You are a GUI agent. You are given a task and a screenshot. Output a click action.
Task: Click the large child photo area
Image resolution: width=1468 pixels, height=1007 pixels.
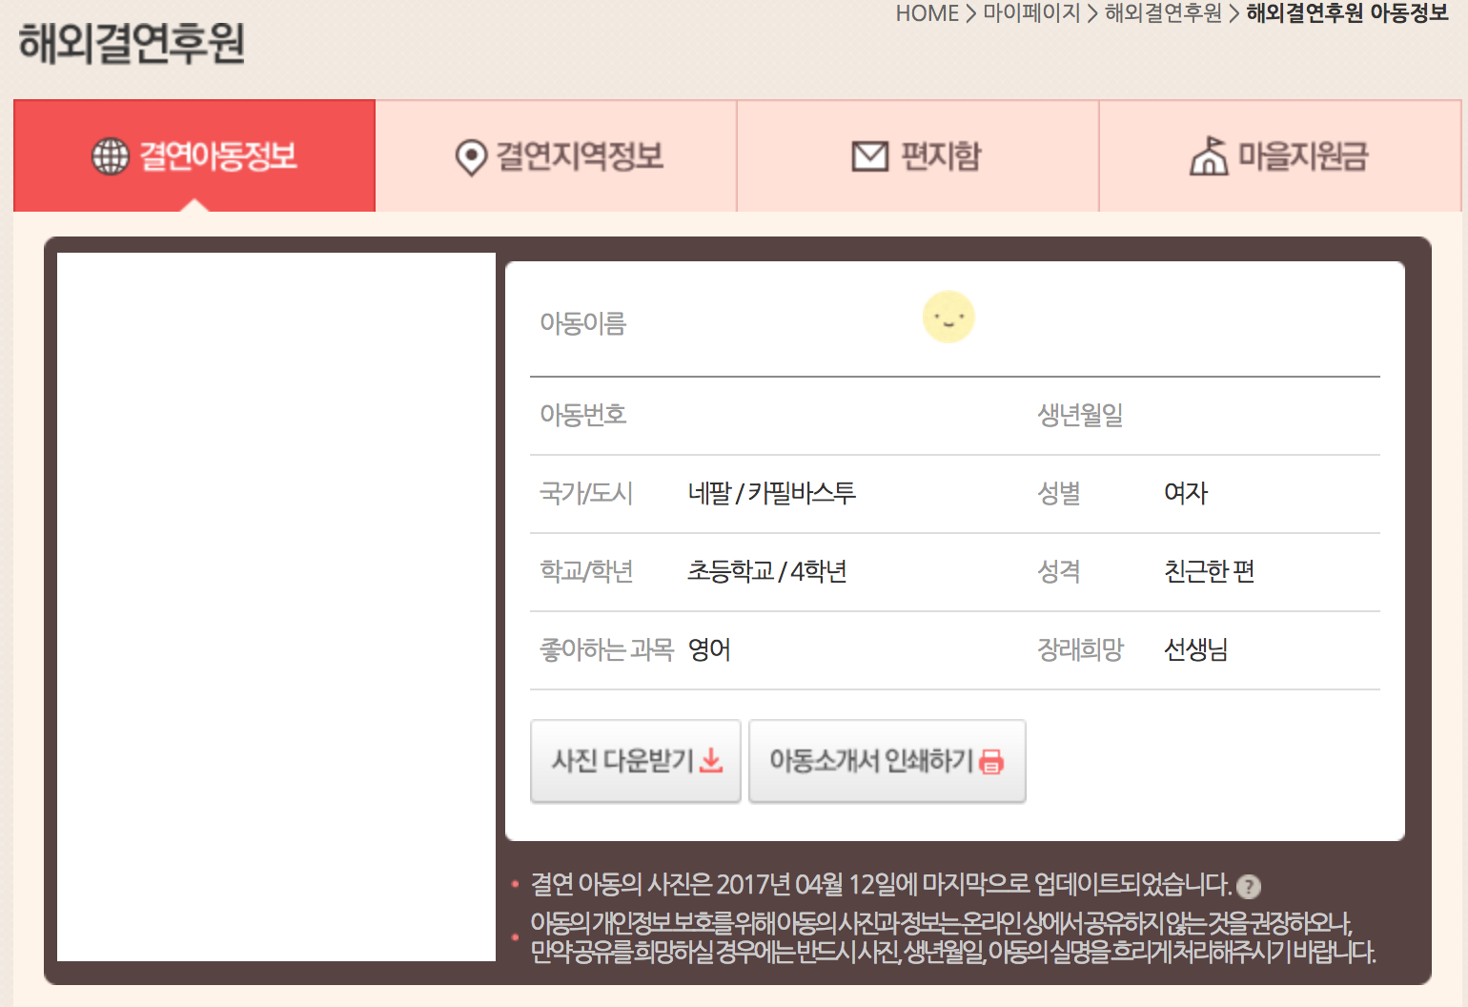pyautogui.click(x=276, y=606)
